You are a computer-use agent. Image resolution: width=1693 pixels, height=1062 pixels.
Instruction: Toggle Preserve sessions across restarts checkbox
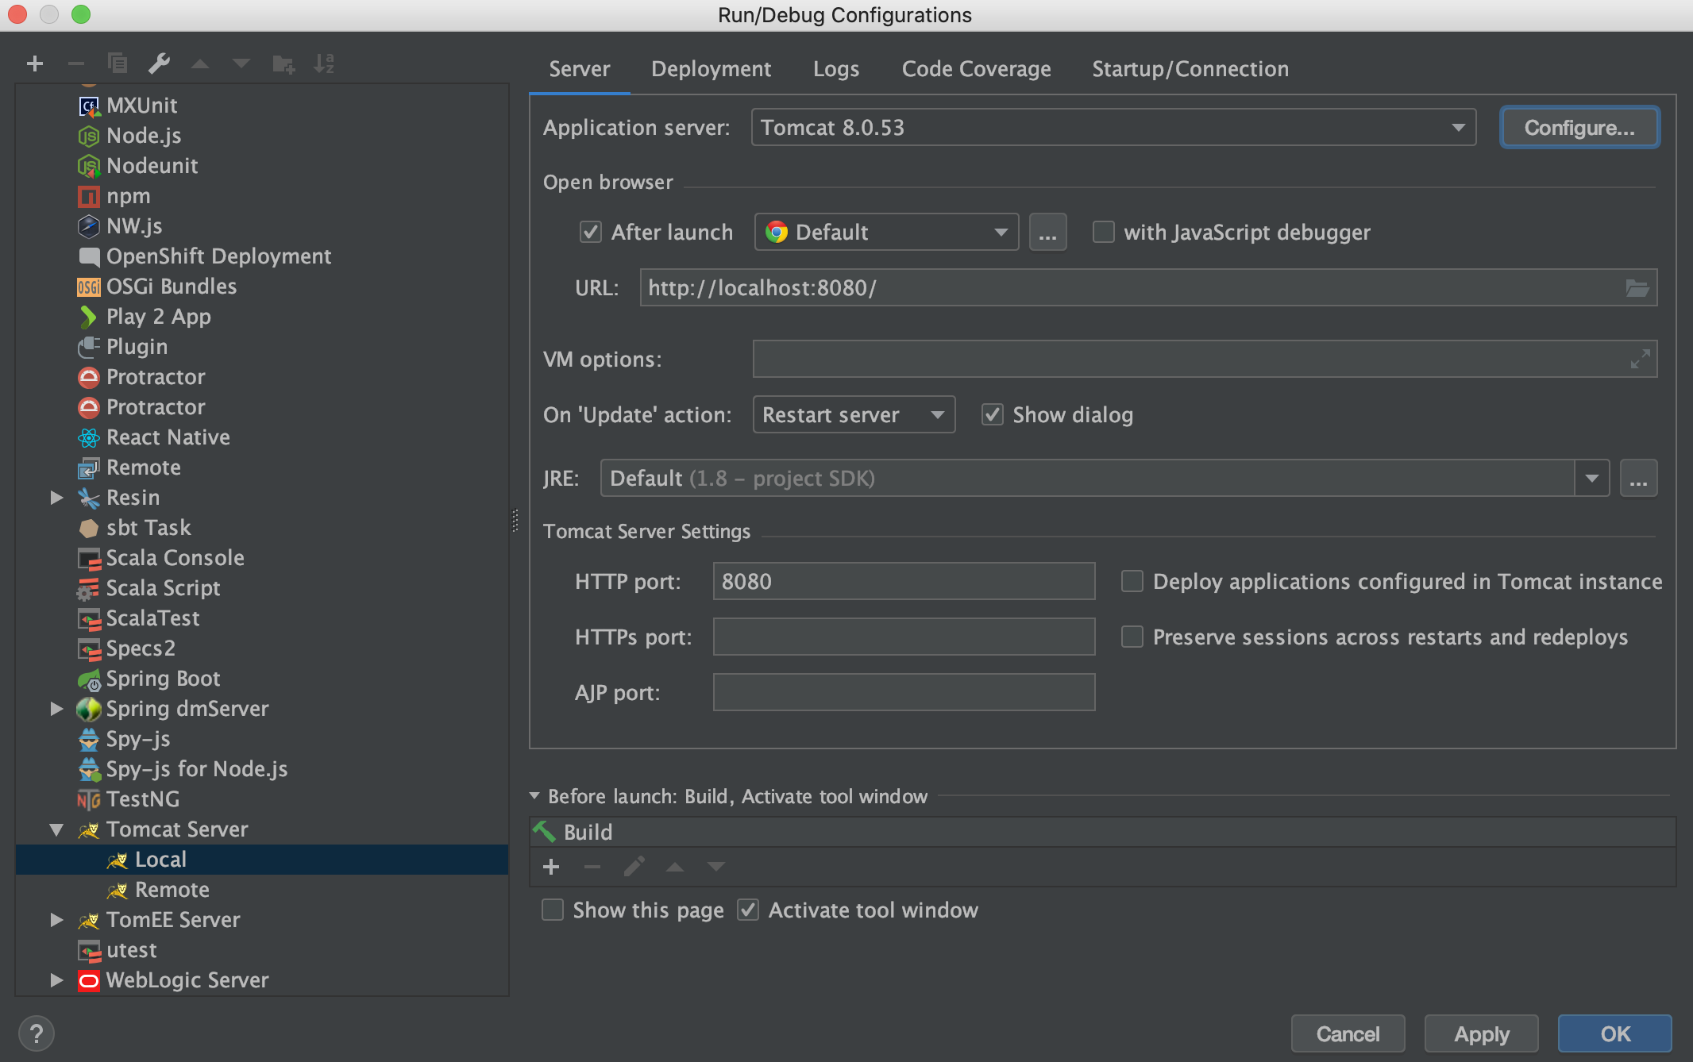(x=1132, y=637)
